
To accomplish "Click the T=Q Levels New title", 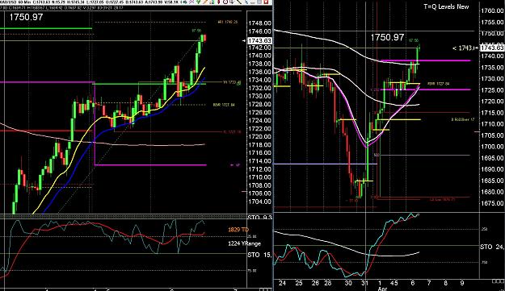I will (446, 6).
